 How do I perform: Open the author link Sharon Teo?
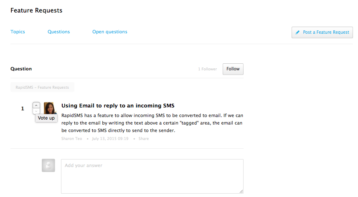(72, 138)
